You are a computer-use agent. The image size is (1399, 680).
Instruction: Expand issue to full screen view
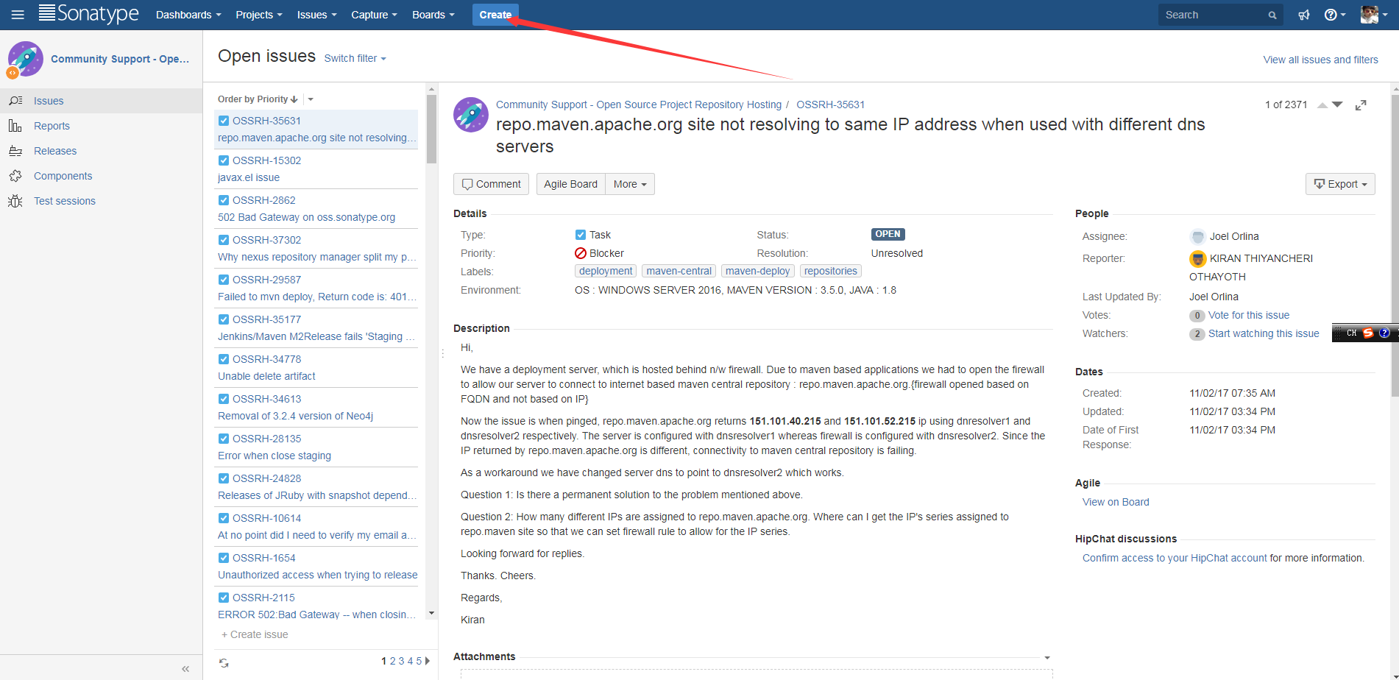coord(1361,105)
